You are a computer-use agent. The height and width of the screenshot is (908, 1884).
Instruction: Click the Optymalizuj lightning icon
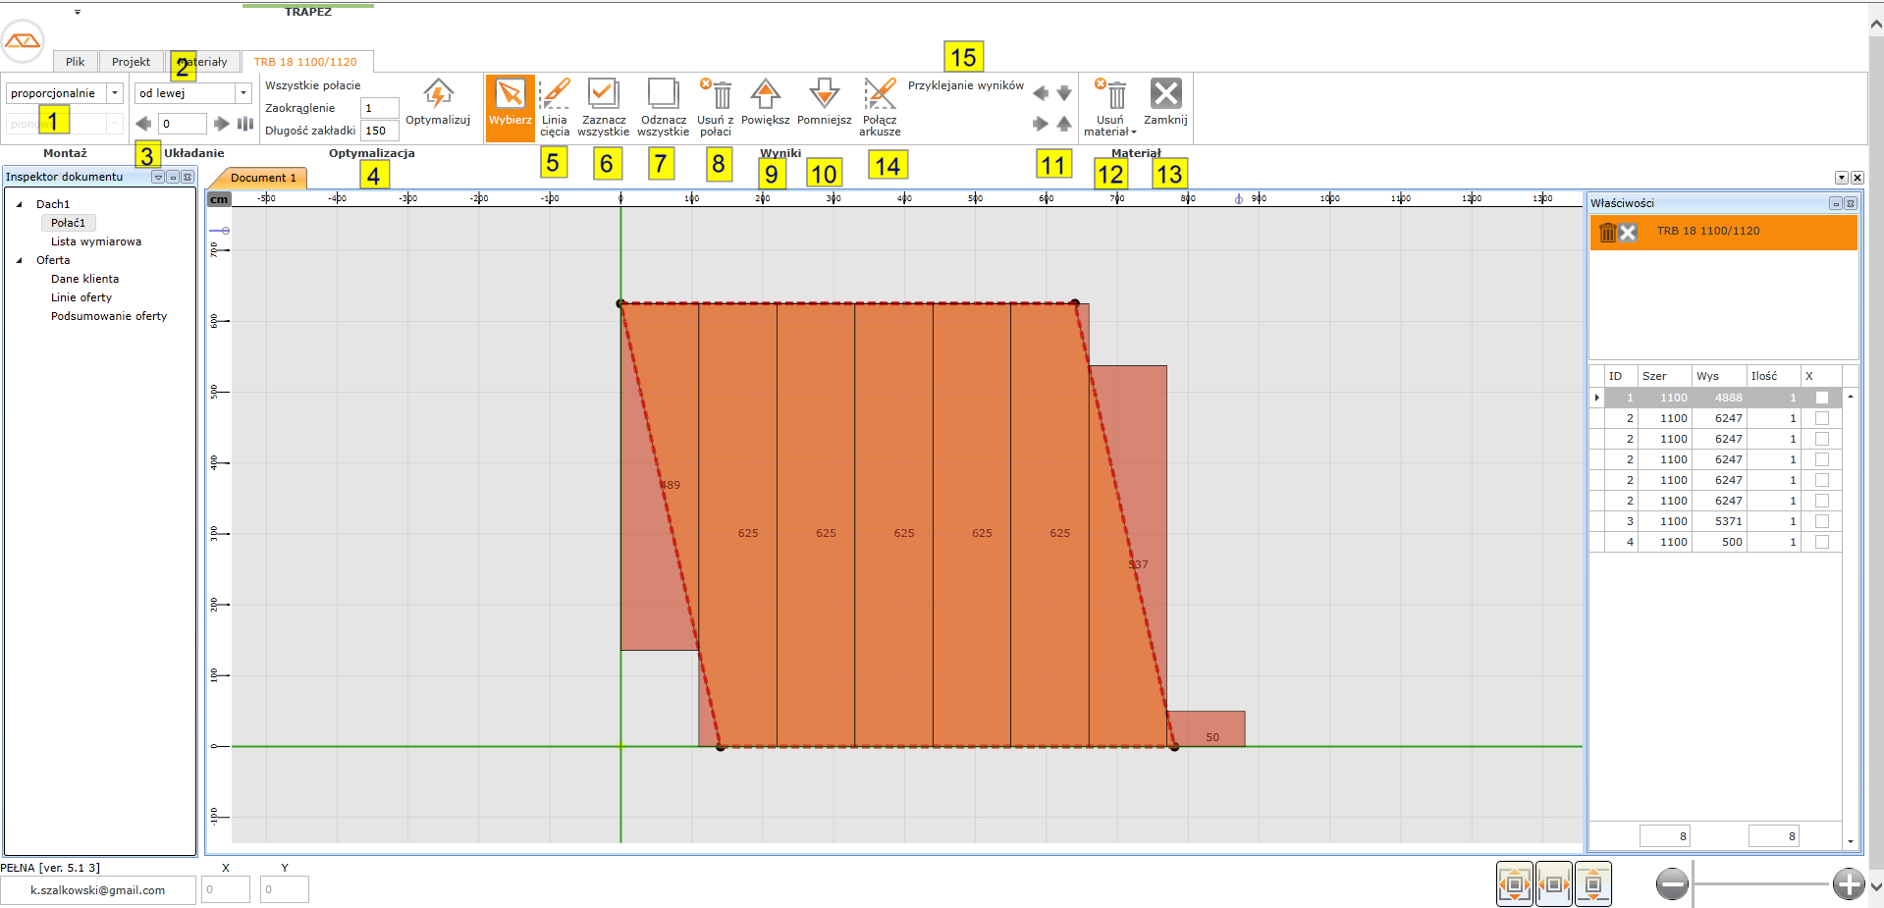(x=438, y=95)
